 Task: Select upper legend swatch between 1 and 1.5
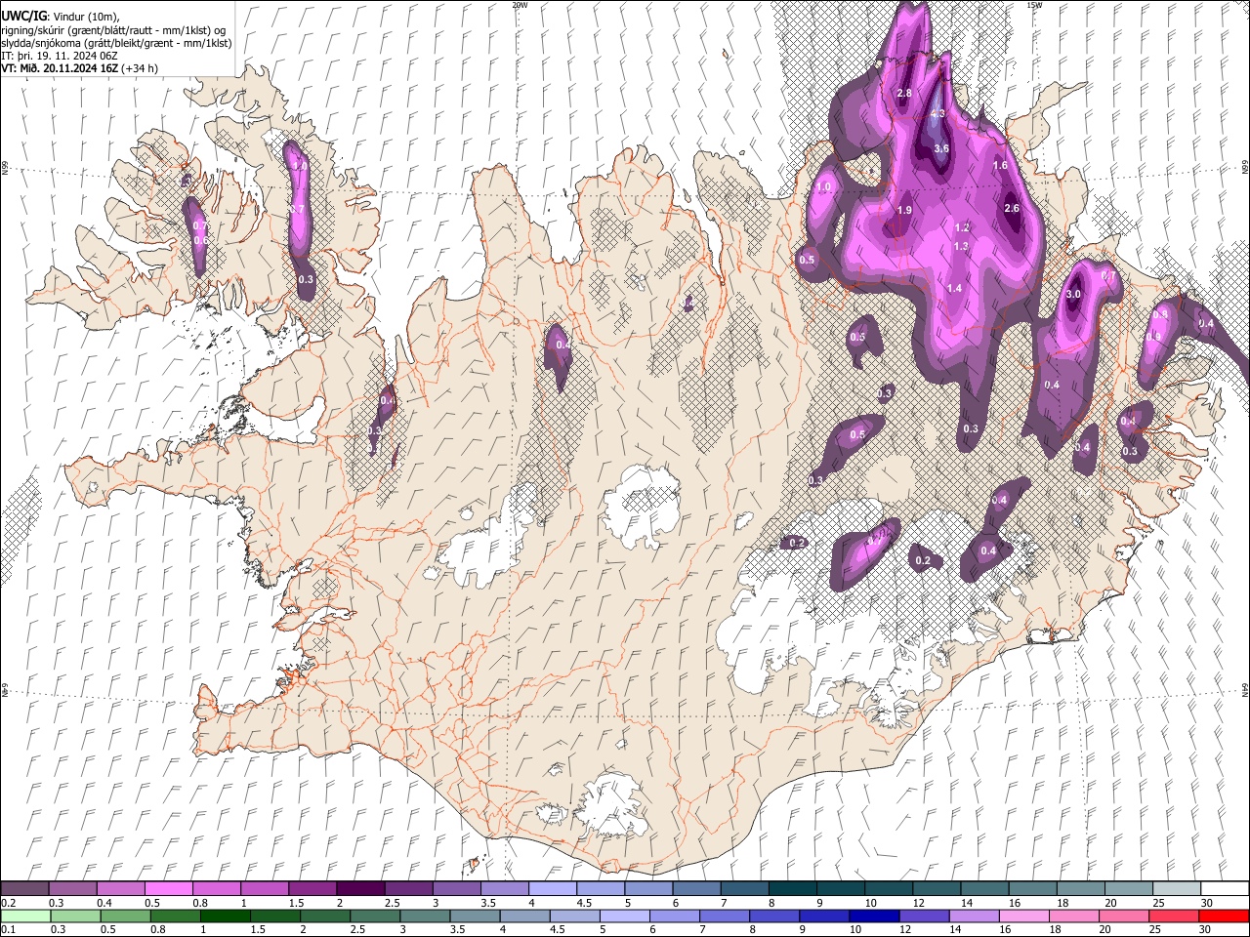(x=265, y=888)
